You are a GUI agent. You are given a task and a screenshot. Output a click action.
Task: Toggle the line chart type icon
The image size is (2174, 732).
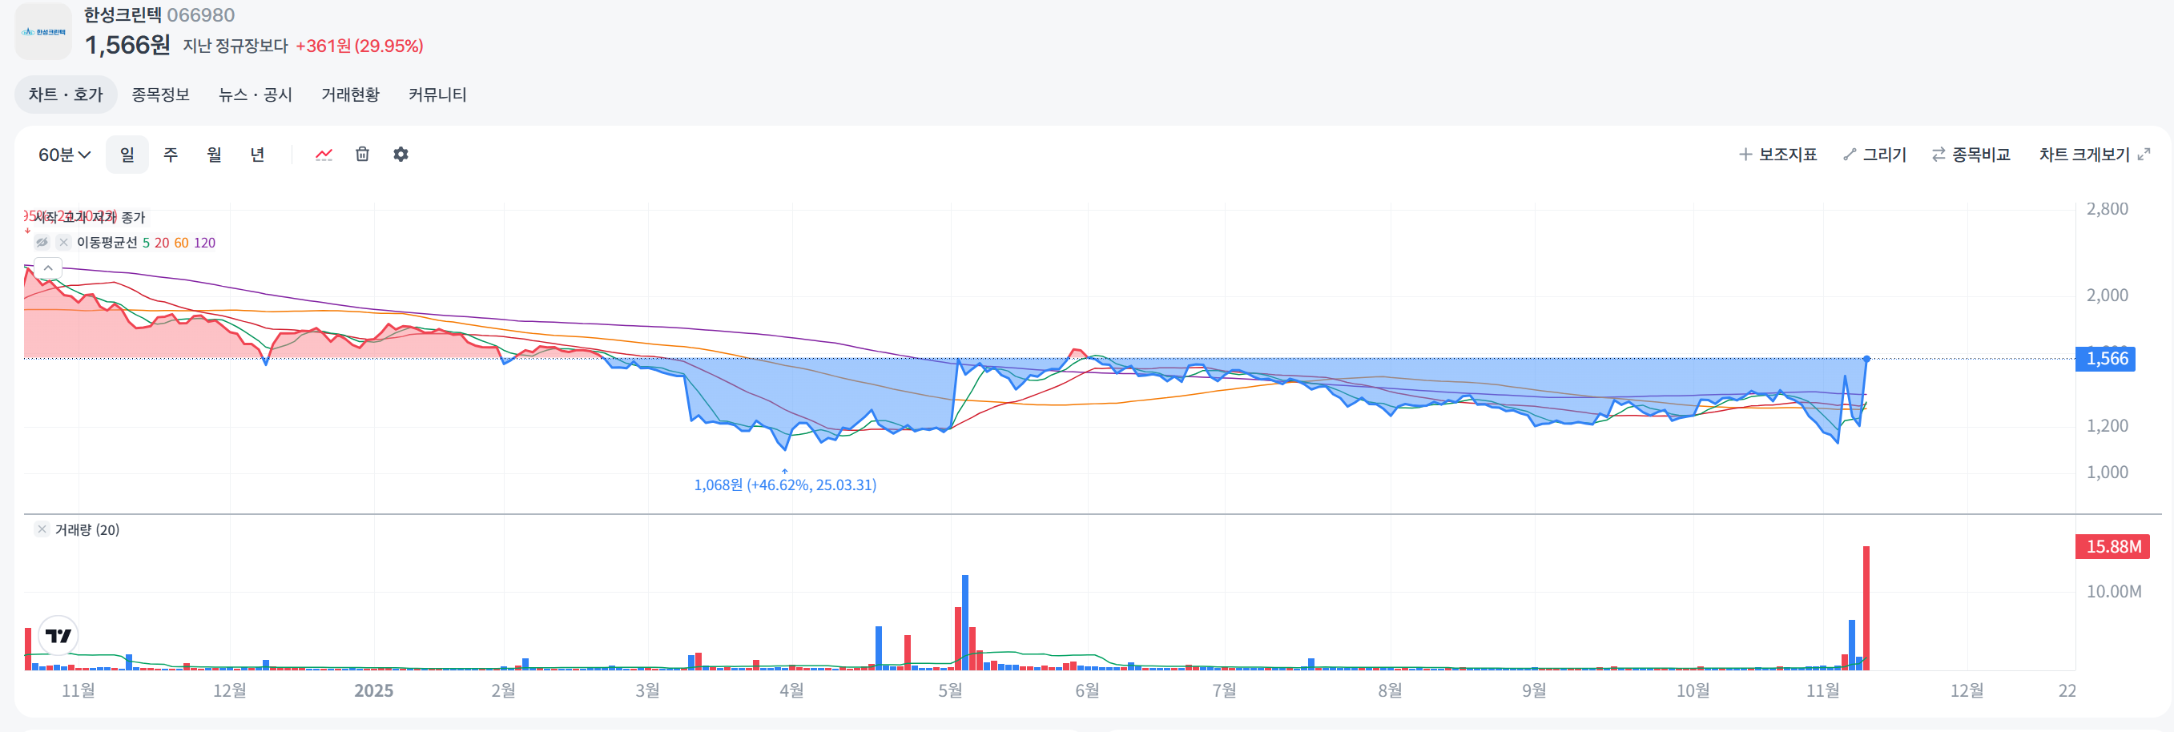(x=324, y=155)
